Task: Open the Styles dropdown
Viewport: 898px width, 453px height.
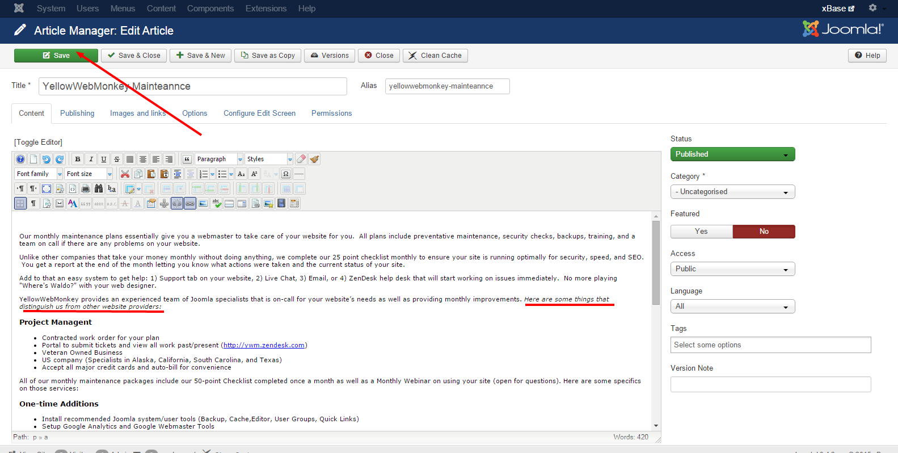Action: (x=269, y=159)
